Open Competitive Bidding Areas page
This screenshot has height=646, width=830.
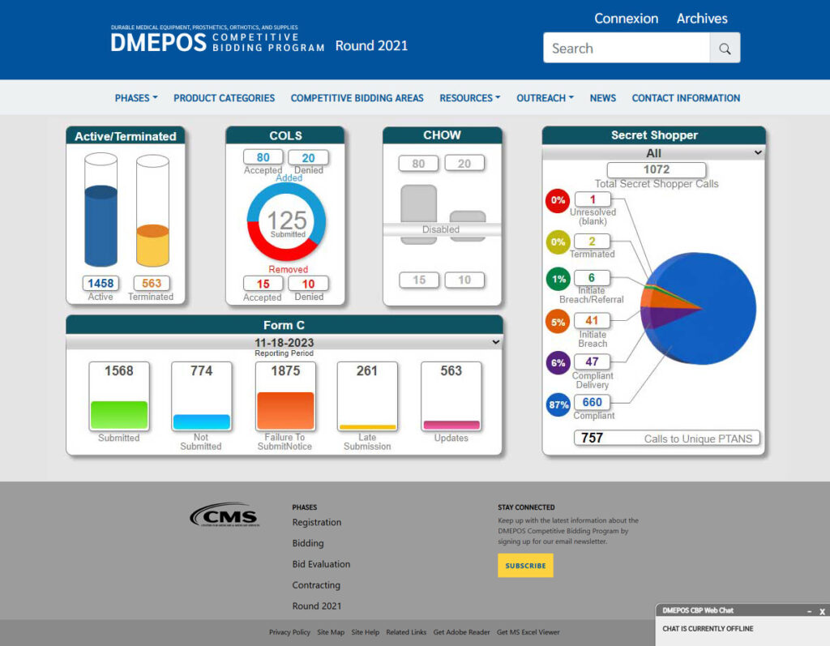(x=357, y=98)
